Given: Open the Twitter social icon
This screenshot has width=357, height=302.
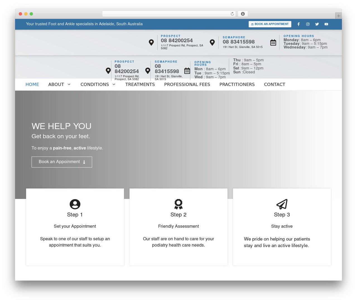Looking at the screenshot, I should tap(317, 24).
